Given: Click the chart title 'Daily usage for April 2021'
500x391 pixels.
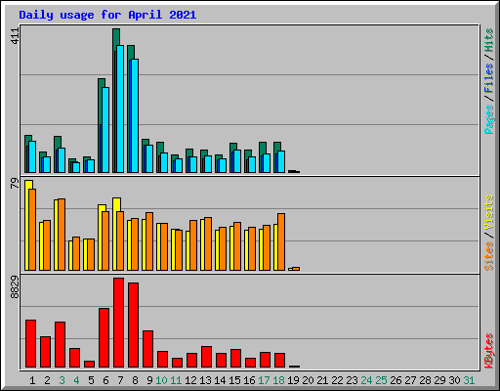Looking at the screenshot, I should point(107,15).
